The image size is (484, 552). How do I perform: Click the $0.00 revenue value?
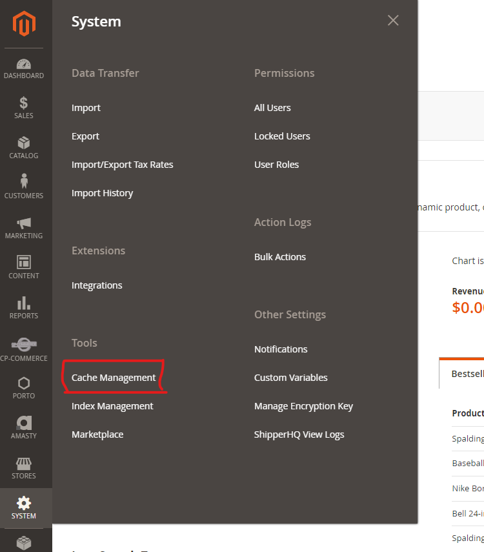pos(468,307)
